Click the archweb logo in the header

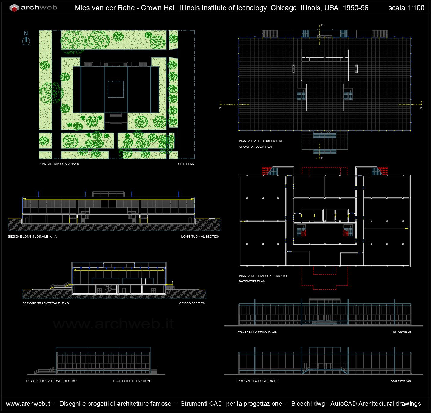point(33,8)
